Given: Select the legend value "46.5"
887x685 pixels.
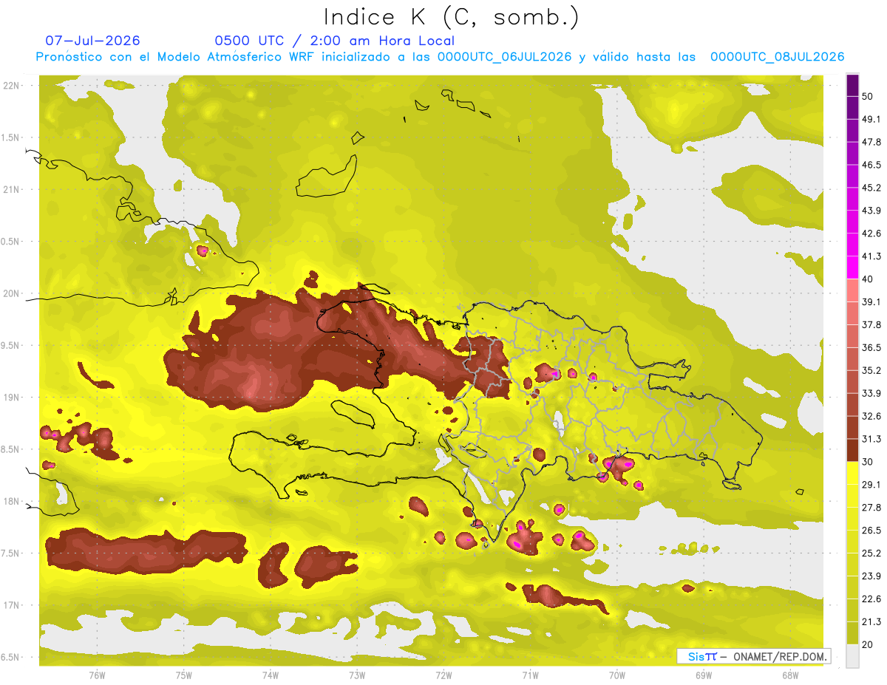Looking at the screenshot, I should coord(871,165).
